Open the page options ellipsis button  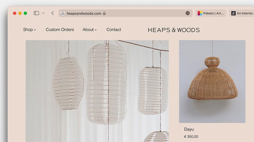click(x=188, y=13)
